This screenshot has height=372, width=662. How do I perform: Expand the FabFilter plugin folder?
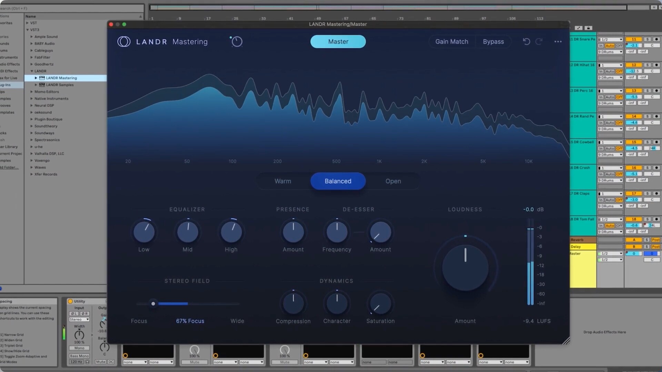tap(32, 58)
